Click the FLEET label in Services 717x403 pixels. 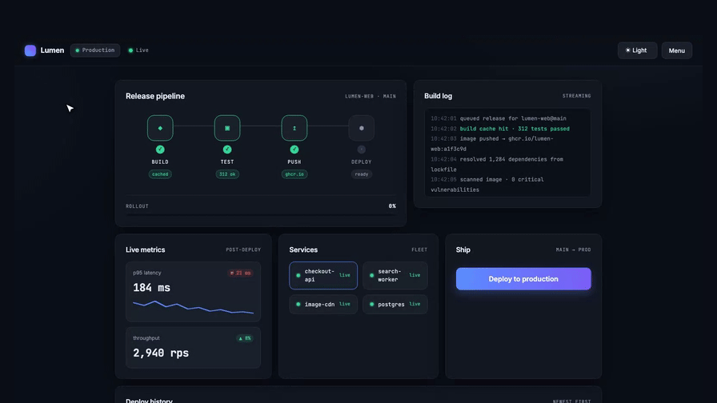pos(419,250)
